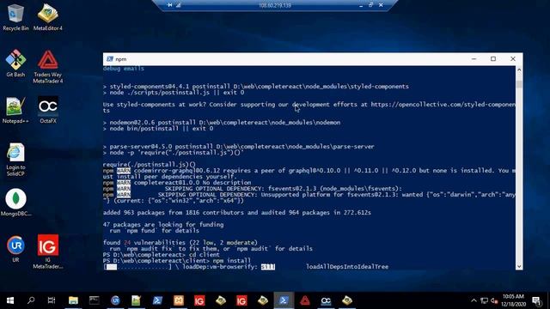Pin the remote desktop connection bar
The width and height of the screenshot is (550, 309).
click(170, 5)
